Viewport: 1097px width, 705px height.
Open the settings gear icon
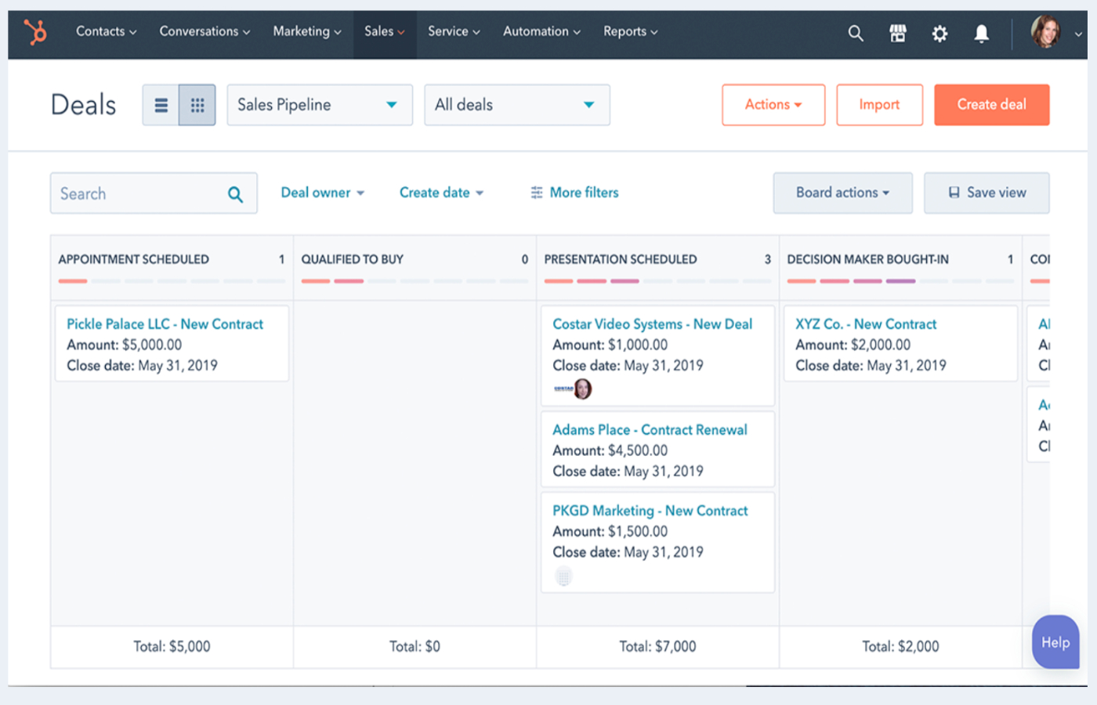940,33
